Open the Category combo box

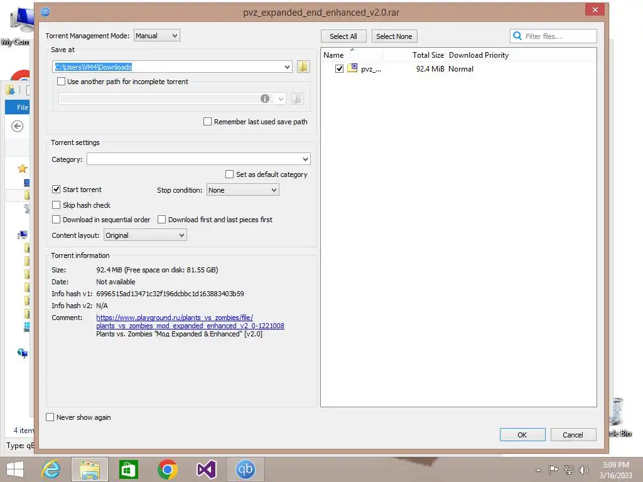point(198,159)
